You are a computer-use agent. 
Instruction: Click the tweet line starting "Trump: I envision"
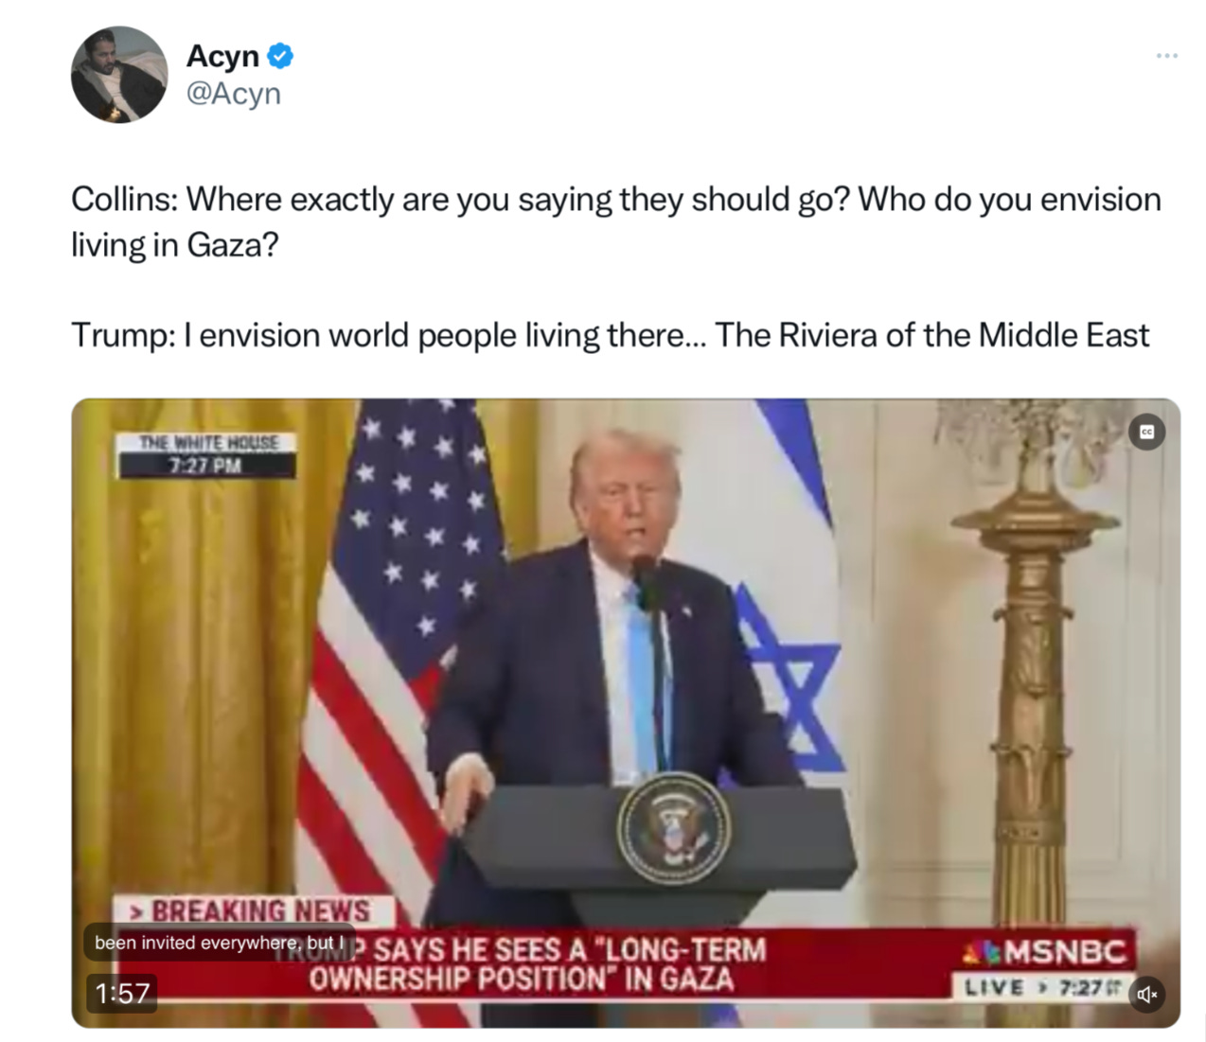611,335
